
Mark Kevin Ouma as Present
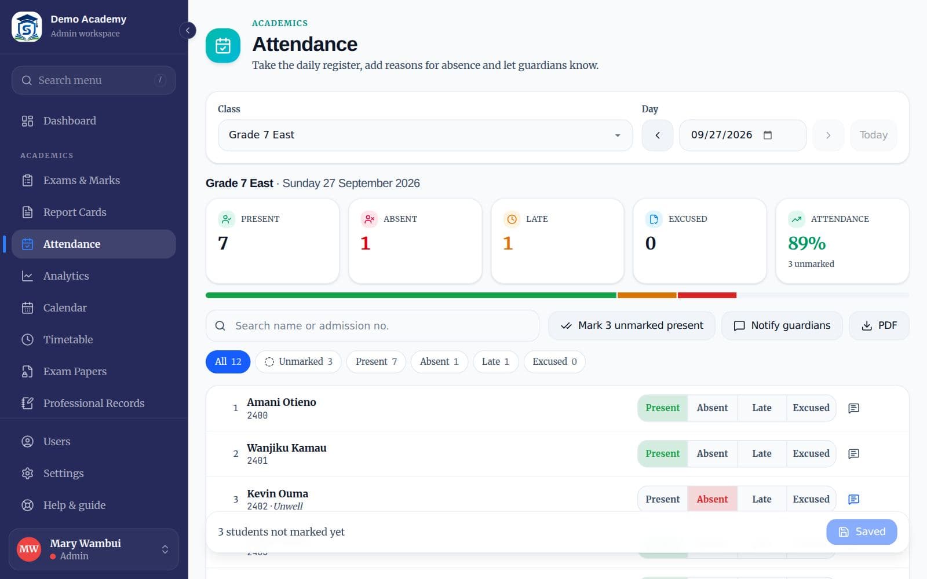pyautogui.click(x=663, y=499)
